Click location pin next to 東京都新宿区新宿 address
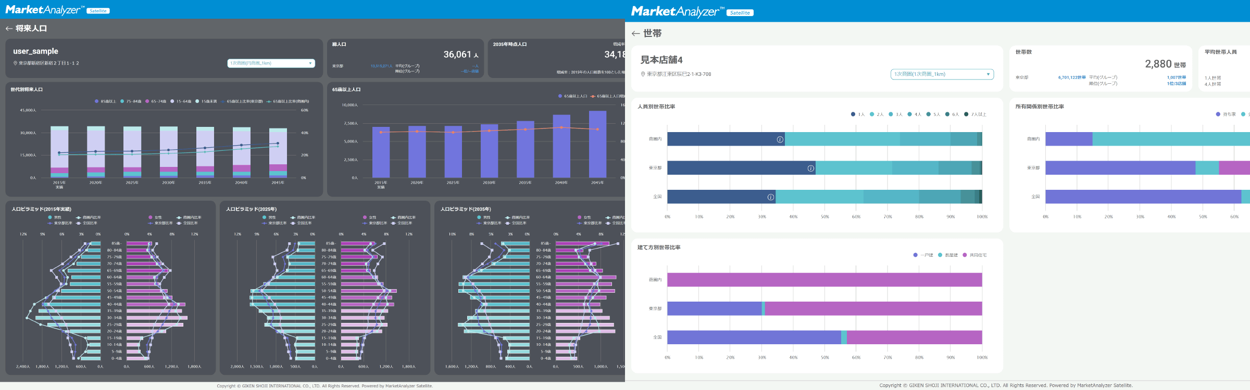 click(15, 63)
